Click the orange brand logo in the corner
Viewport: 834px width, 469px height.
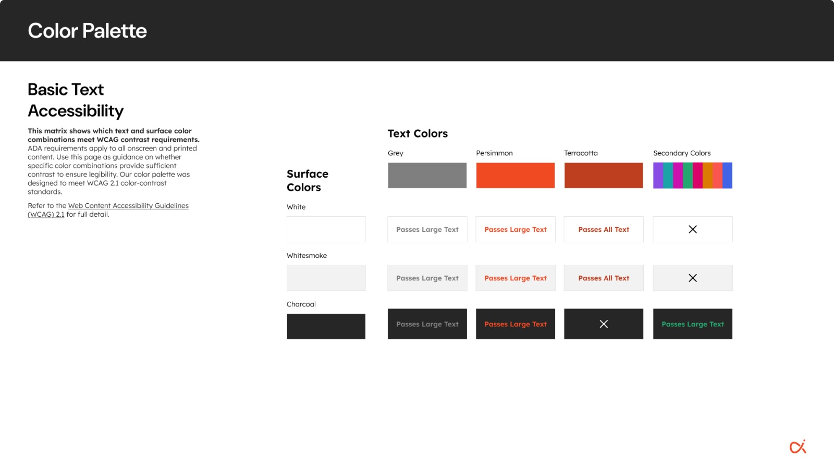point(798,447)
